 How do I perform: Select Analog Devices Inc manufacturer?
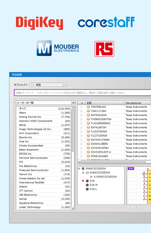(x=44, y=117)
